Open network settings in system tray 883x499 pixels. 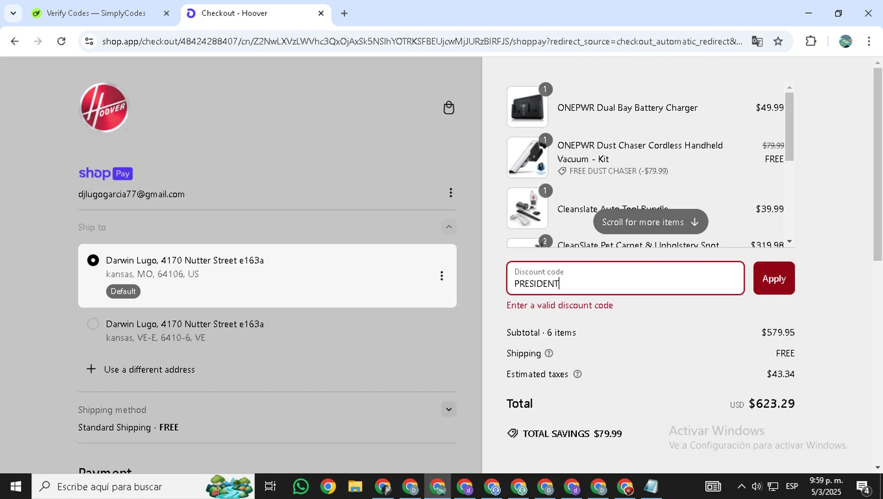pyautogui.click(x=773, y=487)
